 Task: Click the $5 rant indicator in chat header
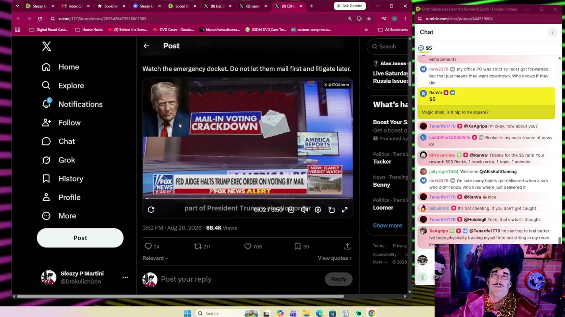pyautogui.click(x=425, y=48)
